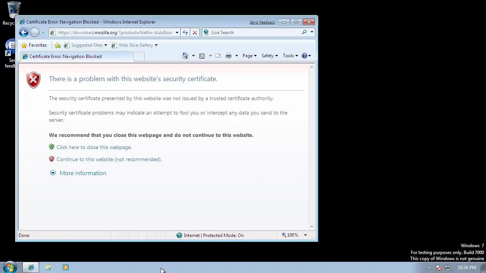
Task: Click the Show desktop strip
Action: point(483,268)
